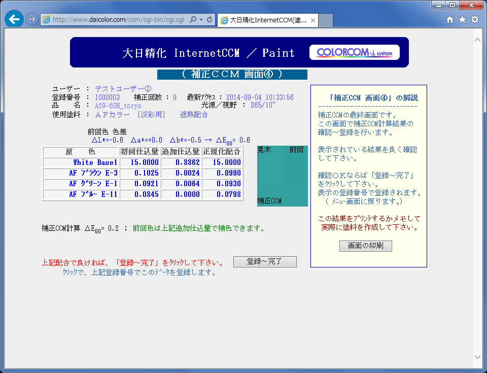Close the 大日精化InternetCCM tab
Viewport: 487px width, 373px height.
[x=313, y=20]
